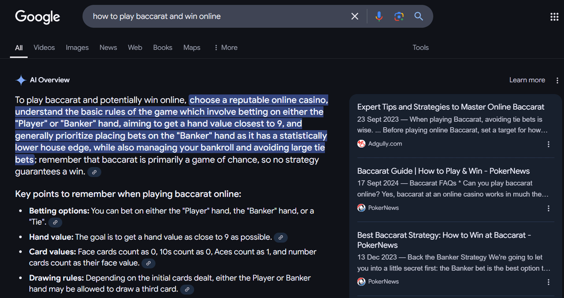This screenshot has height=298, width=564.
Task: Click the 'Hand value:' bullet label
Action: pyautogui.click(x=51, y=237)
